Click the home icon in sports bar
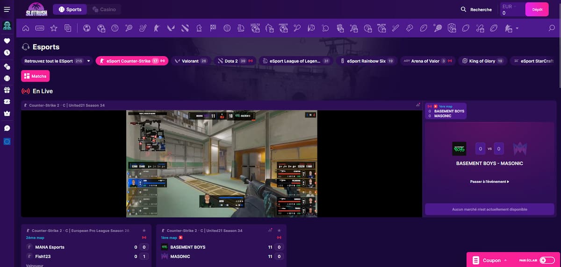 pos(26,28)
